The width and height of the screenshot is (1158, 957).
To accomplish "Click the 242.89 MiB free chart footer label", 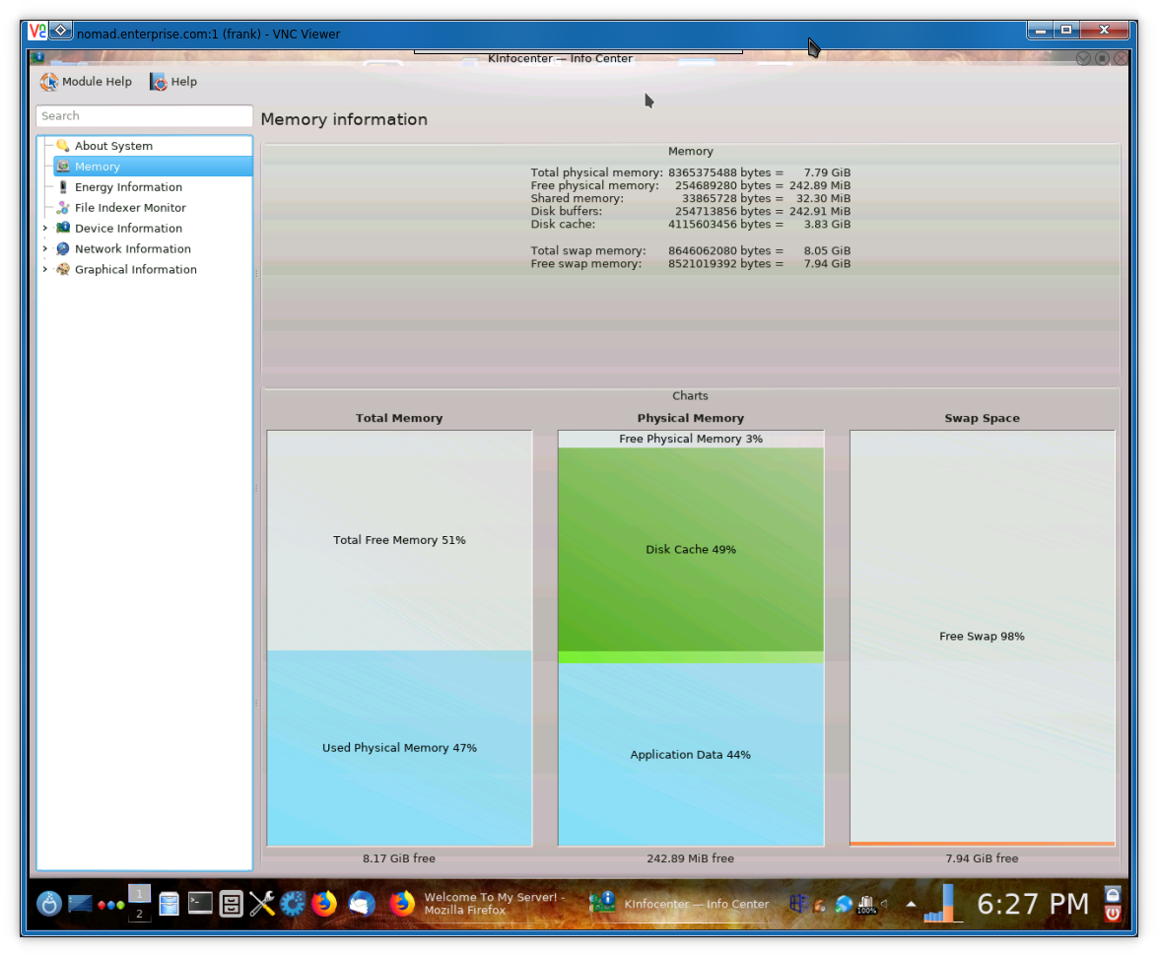I will tap(691, 858).
